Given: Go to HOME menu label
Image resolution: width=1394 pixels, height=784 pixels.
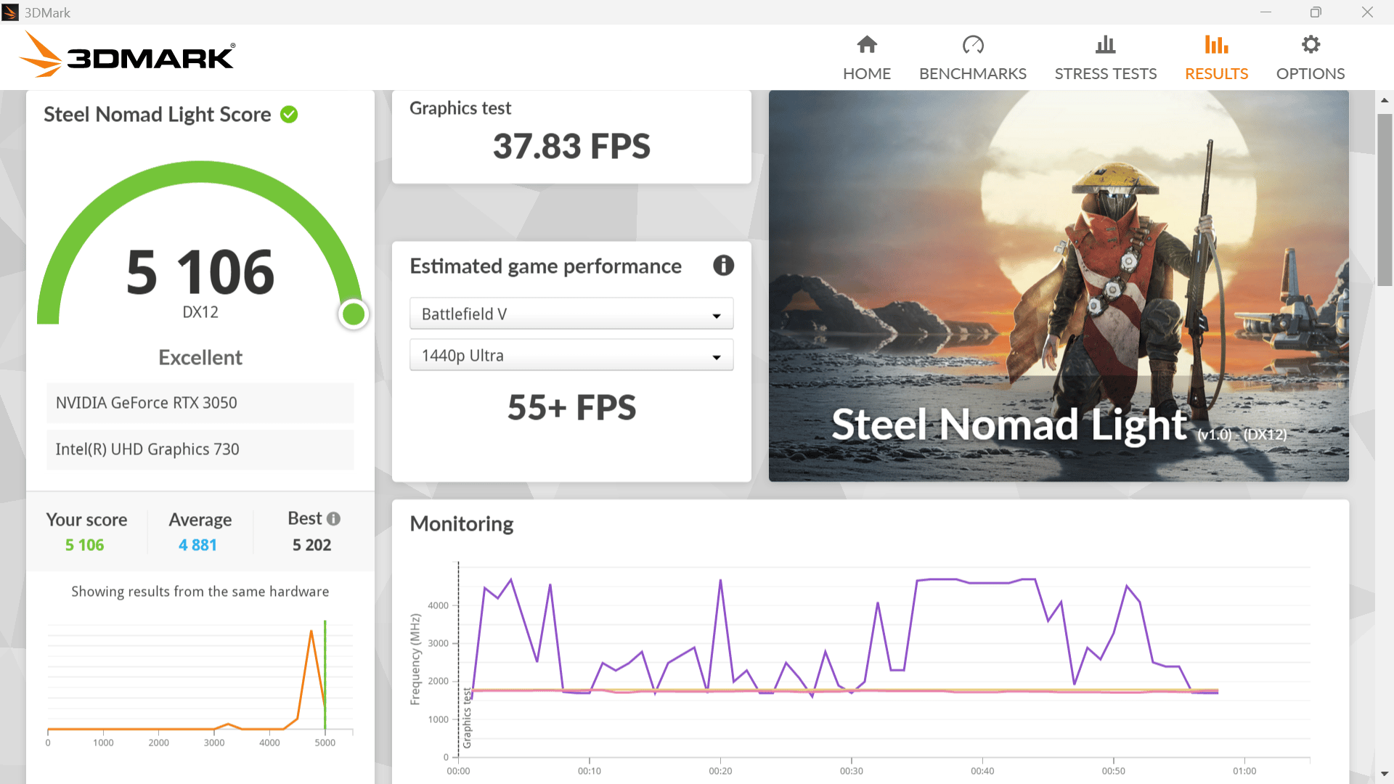Looking at the screenshot, I should coord(867,74).
